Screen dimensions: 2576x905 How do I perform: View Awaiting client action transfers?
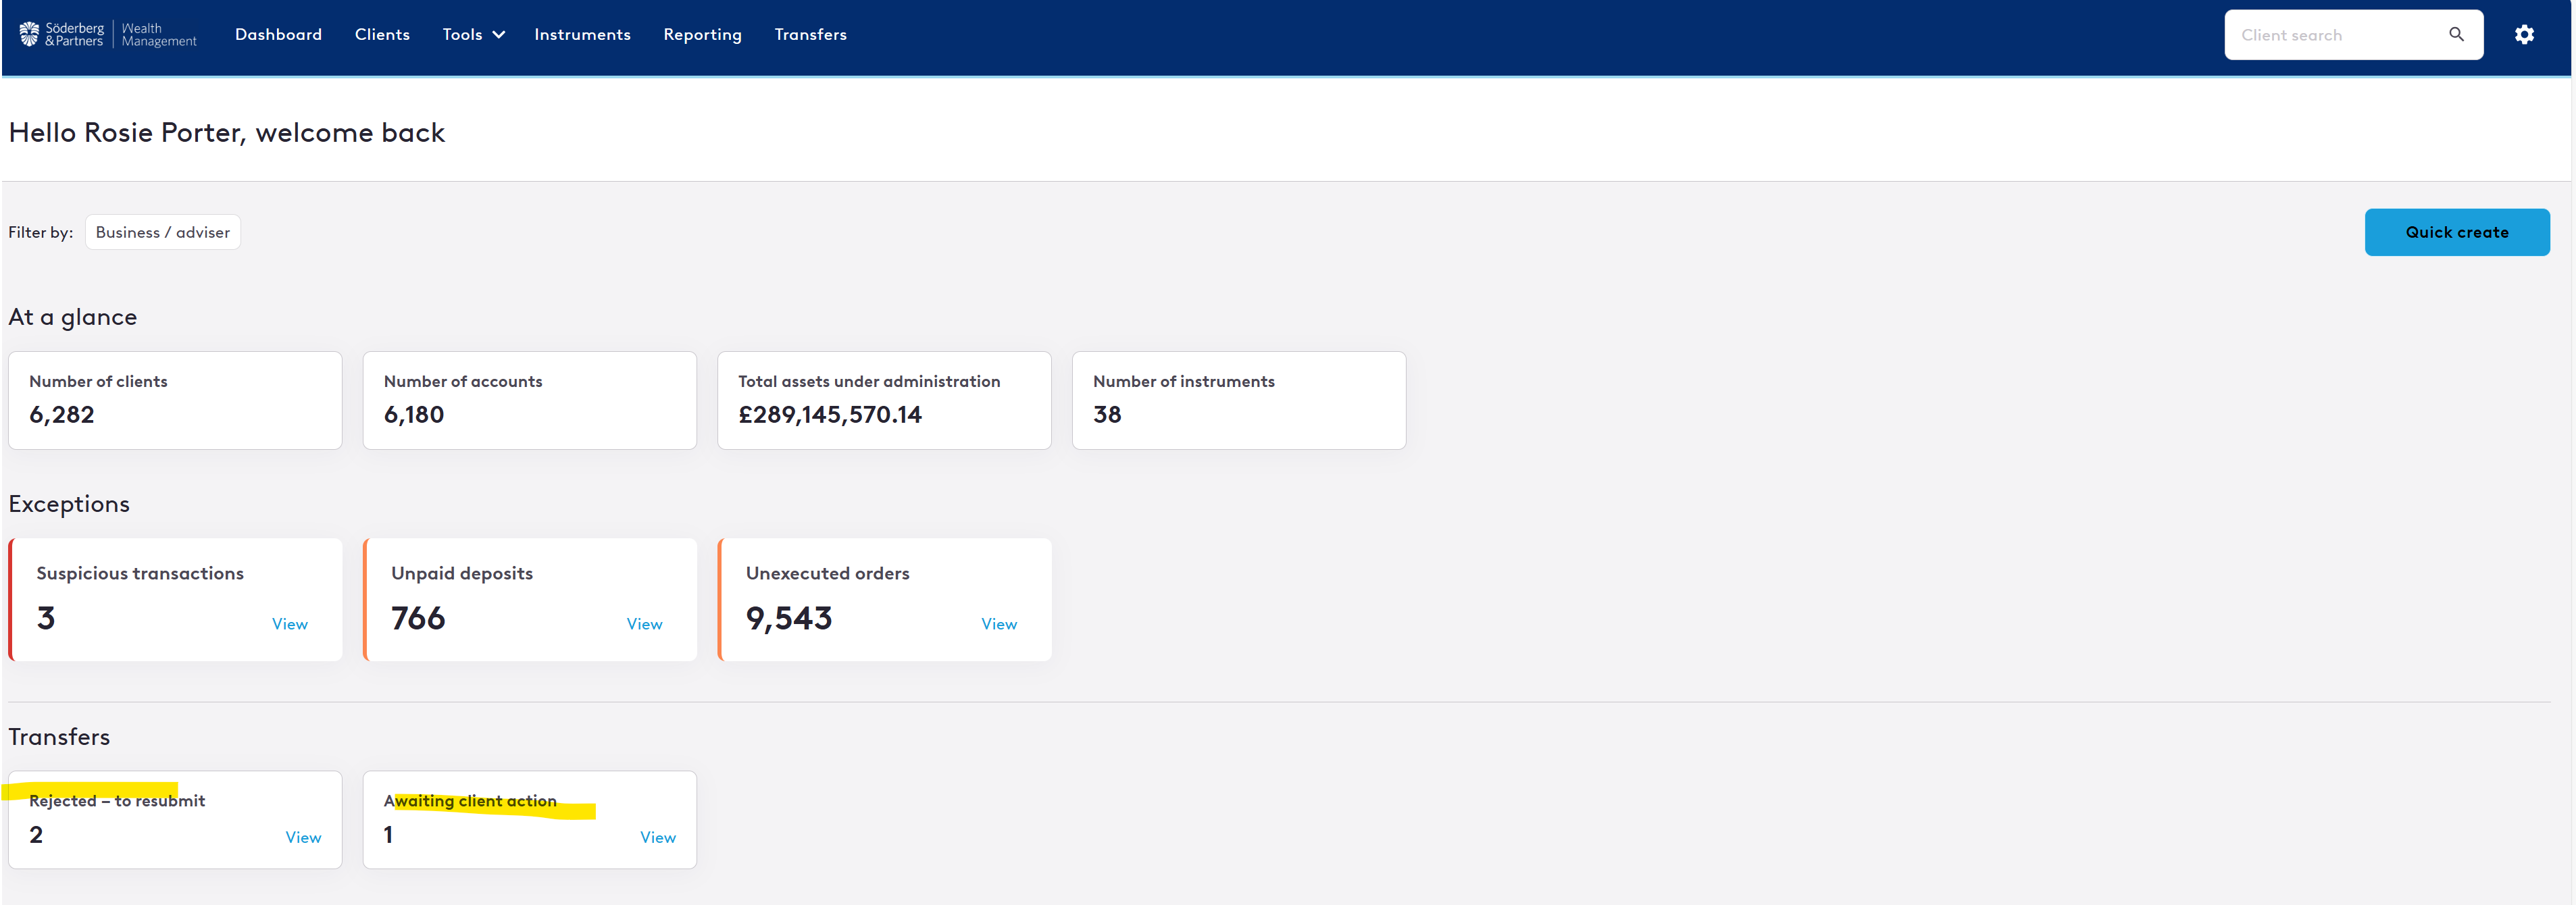(x=657, y=837)
